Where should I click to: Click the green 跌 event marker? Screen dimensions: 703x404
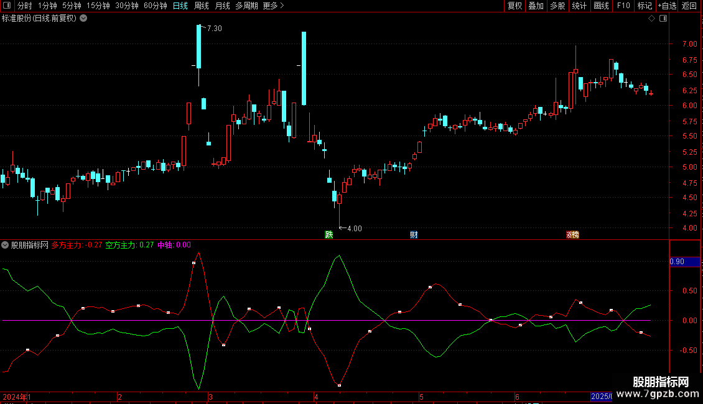click(x=328, y=235)
